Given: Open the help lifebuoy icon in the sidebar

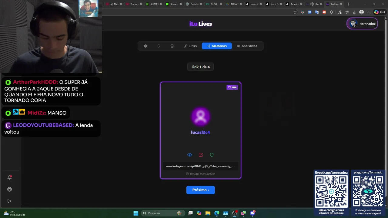Looking at the screenshot, I should pos(9,189).
